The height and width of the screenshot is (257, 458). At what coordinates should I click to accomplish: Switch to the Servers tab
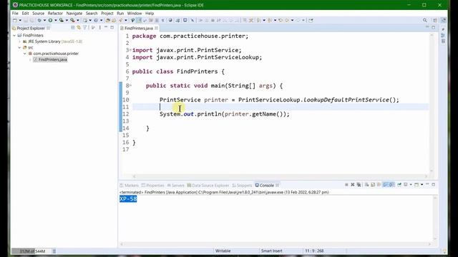pyautogui.click(x=175, y=186)
